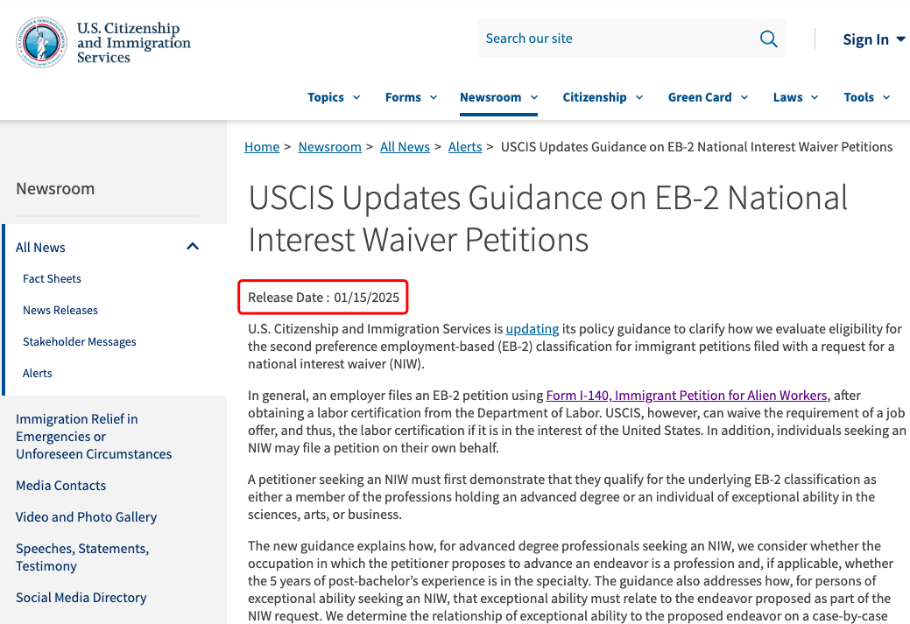Image resolution: width=910 pixels, height=624 pixels.
Task: Go to Home breadcrumb link
Action: pos(262,147)
